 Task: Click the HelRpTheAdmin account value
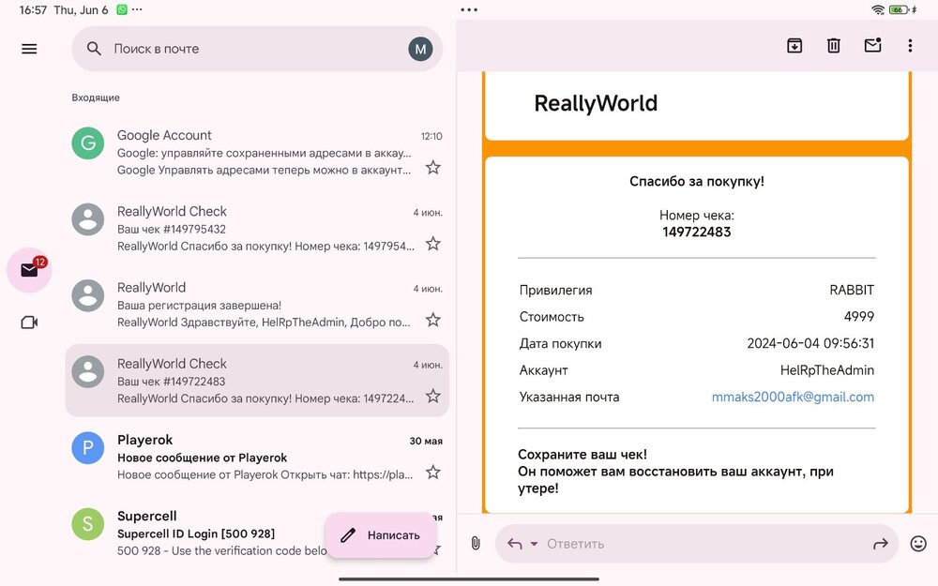(827, 370)
